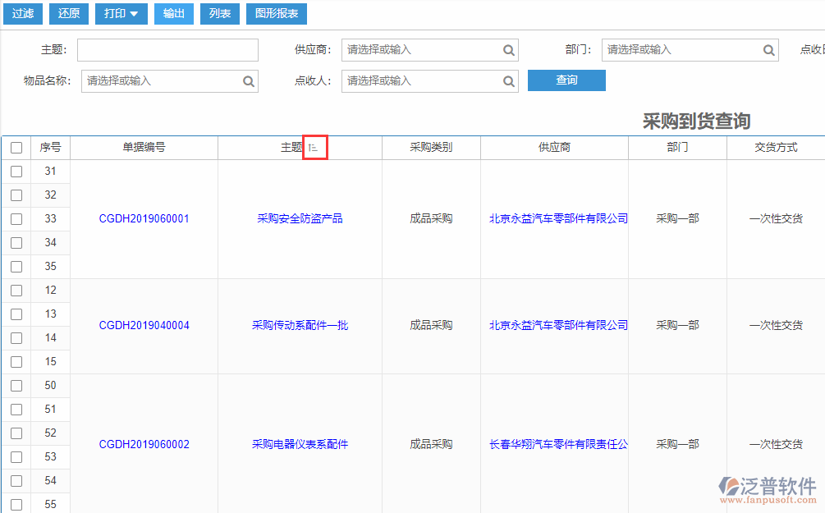
Task: Check the checkbox for row 33
Action: click(x=16, y=218)
